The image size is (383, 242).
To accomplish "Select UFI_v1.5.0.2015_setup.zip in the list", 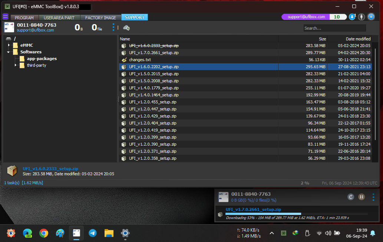I will tap(154, 74).
